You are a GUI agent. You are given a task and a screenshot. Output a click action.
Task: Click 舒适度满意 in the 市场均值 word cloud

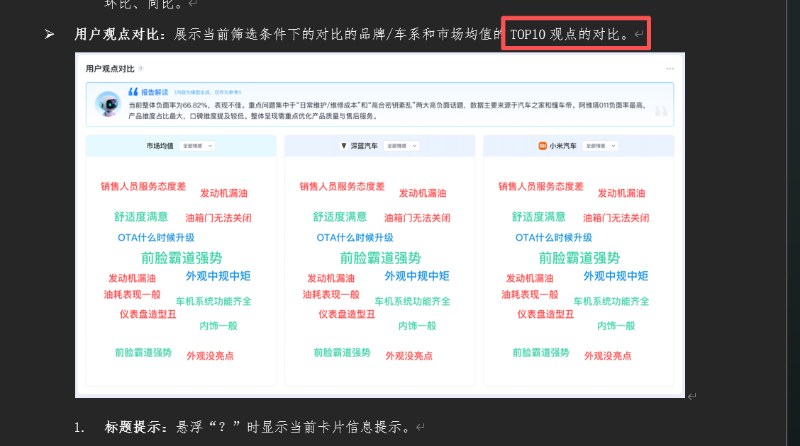(x=141, y=217)
